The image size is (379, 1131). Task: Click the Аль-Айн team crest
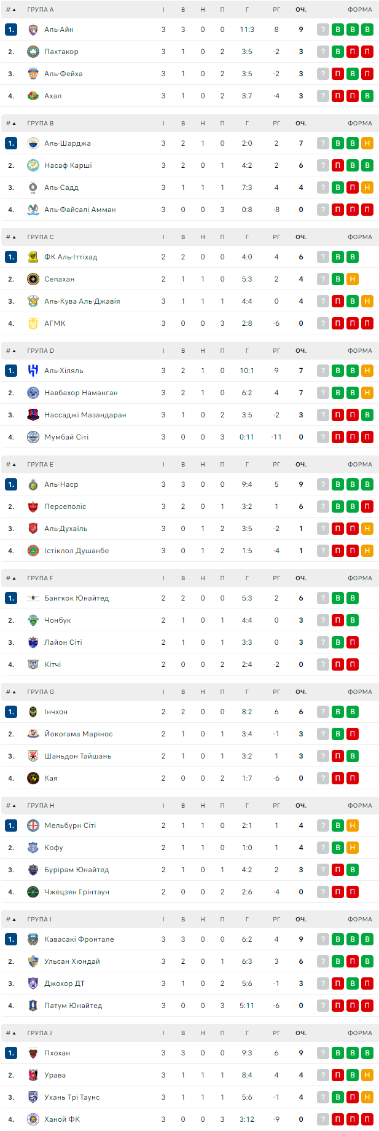point(33,30)
